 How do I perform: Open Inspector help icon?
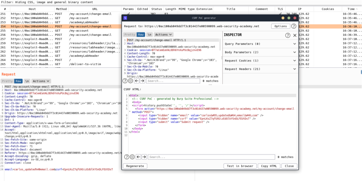pos(288,35)
